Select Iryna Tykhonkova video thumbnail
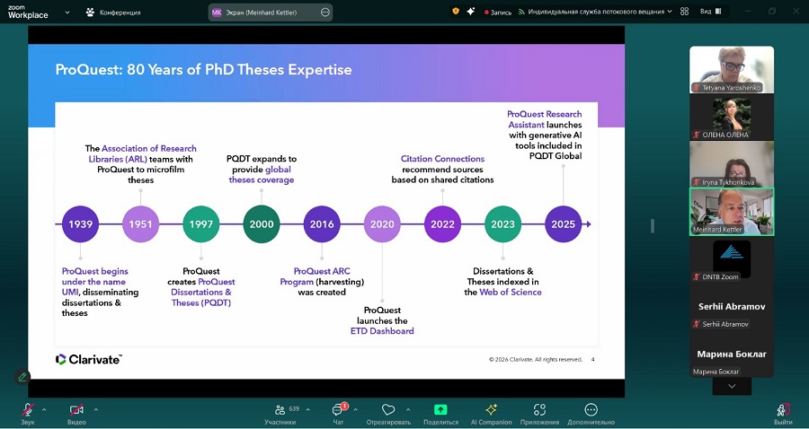Viewport: 809px width, 429px height. [732, 163]
